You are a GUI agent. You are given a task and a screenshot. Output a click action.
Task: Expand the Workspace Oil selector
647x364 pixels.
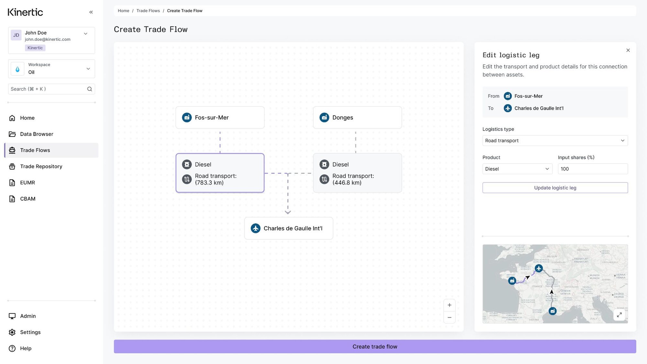coord(51,69)
